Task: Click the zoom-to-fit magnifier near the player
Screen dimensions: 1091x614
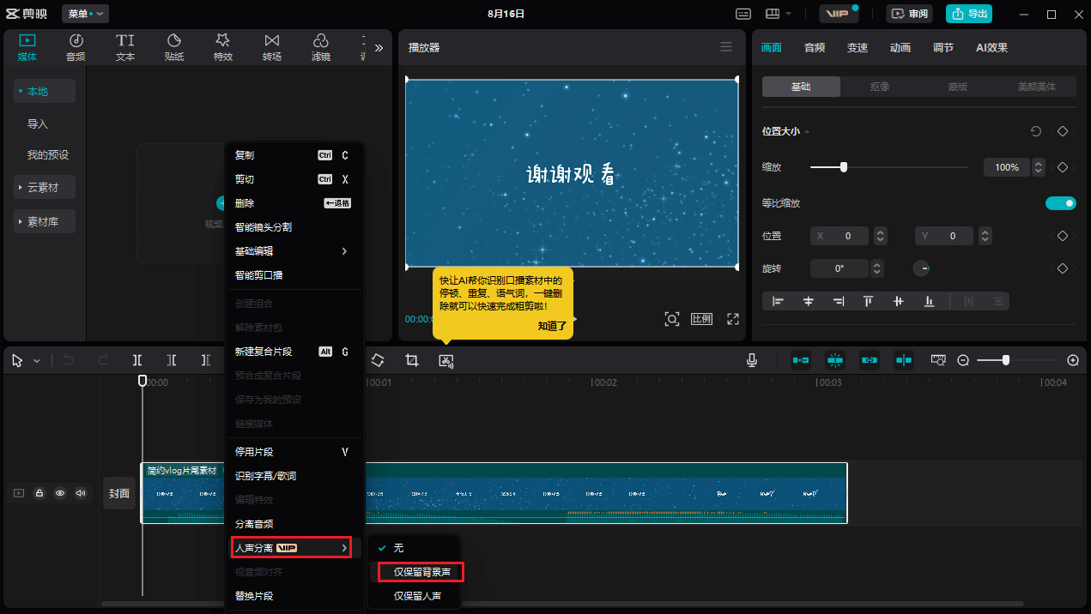Action: click(x=672, y=318)
